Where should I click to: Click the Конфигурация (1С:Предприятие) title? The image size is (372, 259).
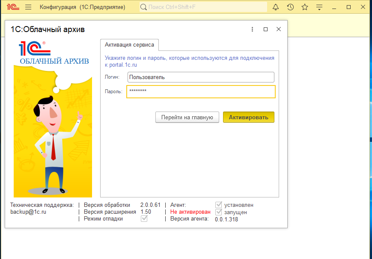coord(82,7)
